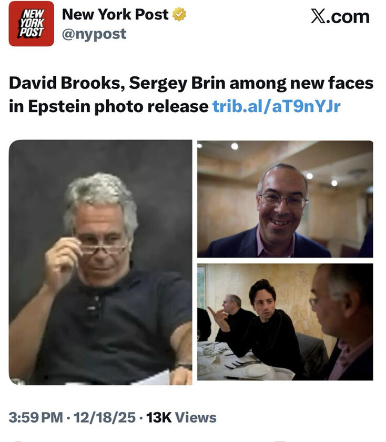This screenshot has width=386, height=442.
Task: Follow the trib.al/aT9nYJr link
Action: click(277, 106)
